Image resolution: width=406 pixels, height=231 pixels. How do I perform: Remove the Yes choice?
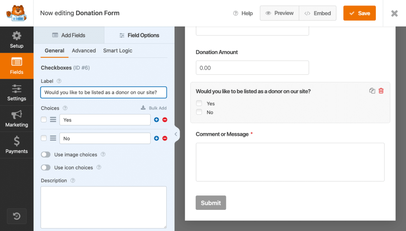165,119
